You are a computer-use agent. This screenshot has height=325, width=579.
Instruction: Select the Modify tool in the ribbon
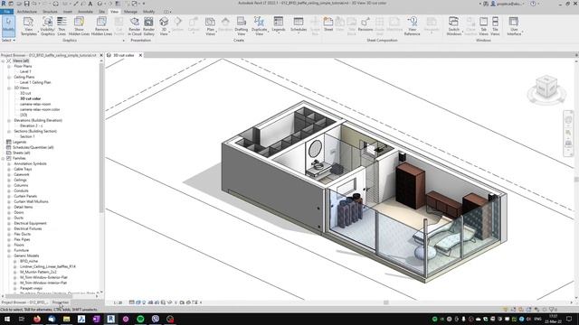[x=8, y=26]
